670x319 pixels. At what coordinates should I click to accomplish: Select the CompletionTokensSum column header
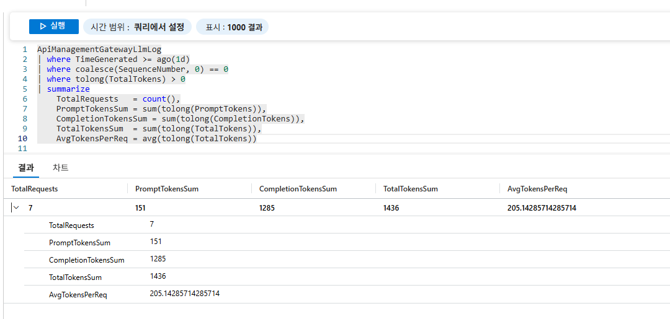click(x=298, y=189)
